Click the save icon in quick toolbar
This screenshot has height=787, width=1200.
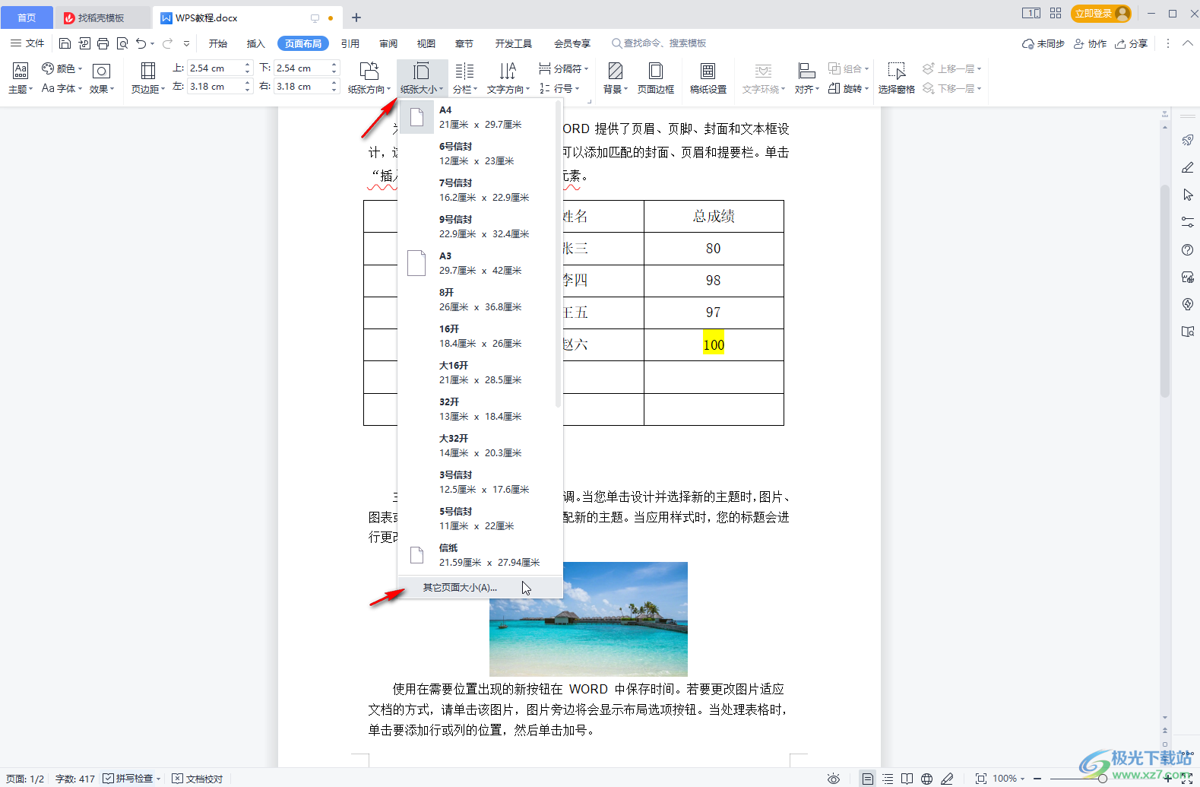click(65, 43)
